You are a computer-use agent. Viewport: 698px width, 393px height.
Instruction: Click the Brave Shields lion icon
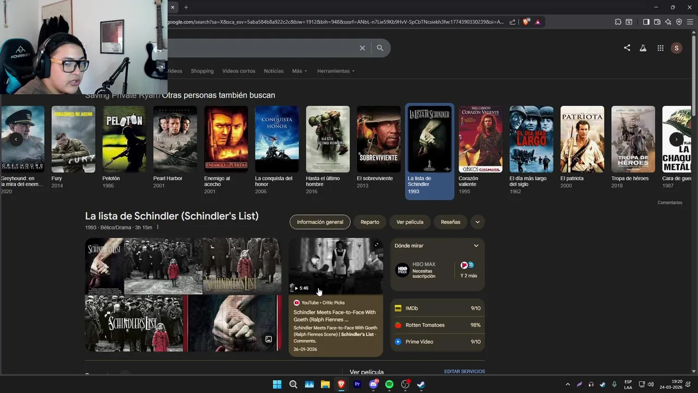(526, 22)
